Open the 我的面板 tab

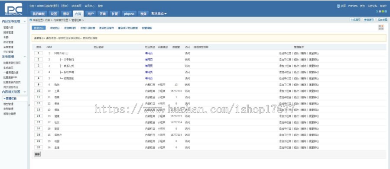pyautogui.click(x=39, y=14)
